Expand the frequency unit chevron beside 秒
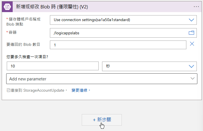This screenshot has height=131, width=203. pos(191,66)
